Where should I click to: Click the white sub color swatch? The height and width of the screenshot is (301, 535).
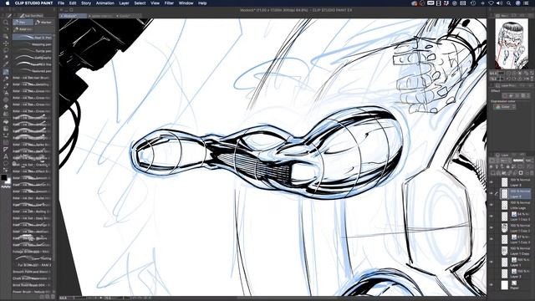(8, 181)
